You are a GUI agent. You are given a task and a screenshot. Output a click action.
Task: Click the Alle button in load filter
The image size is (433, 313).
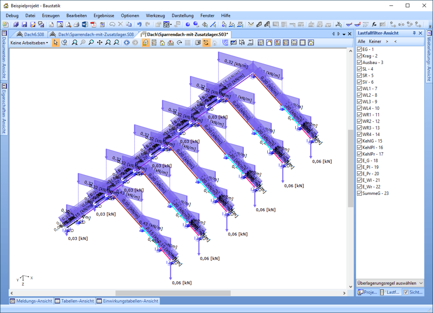click(x=361, y=41)
